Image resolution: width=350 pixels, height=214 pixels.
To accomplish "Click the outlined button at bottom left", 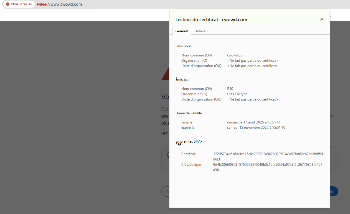I will pos(165,192).
